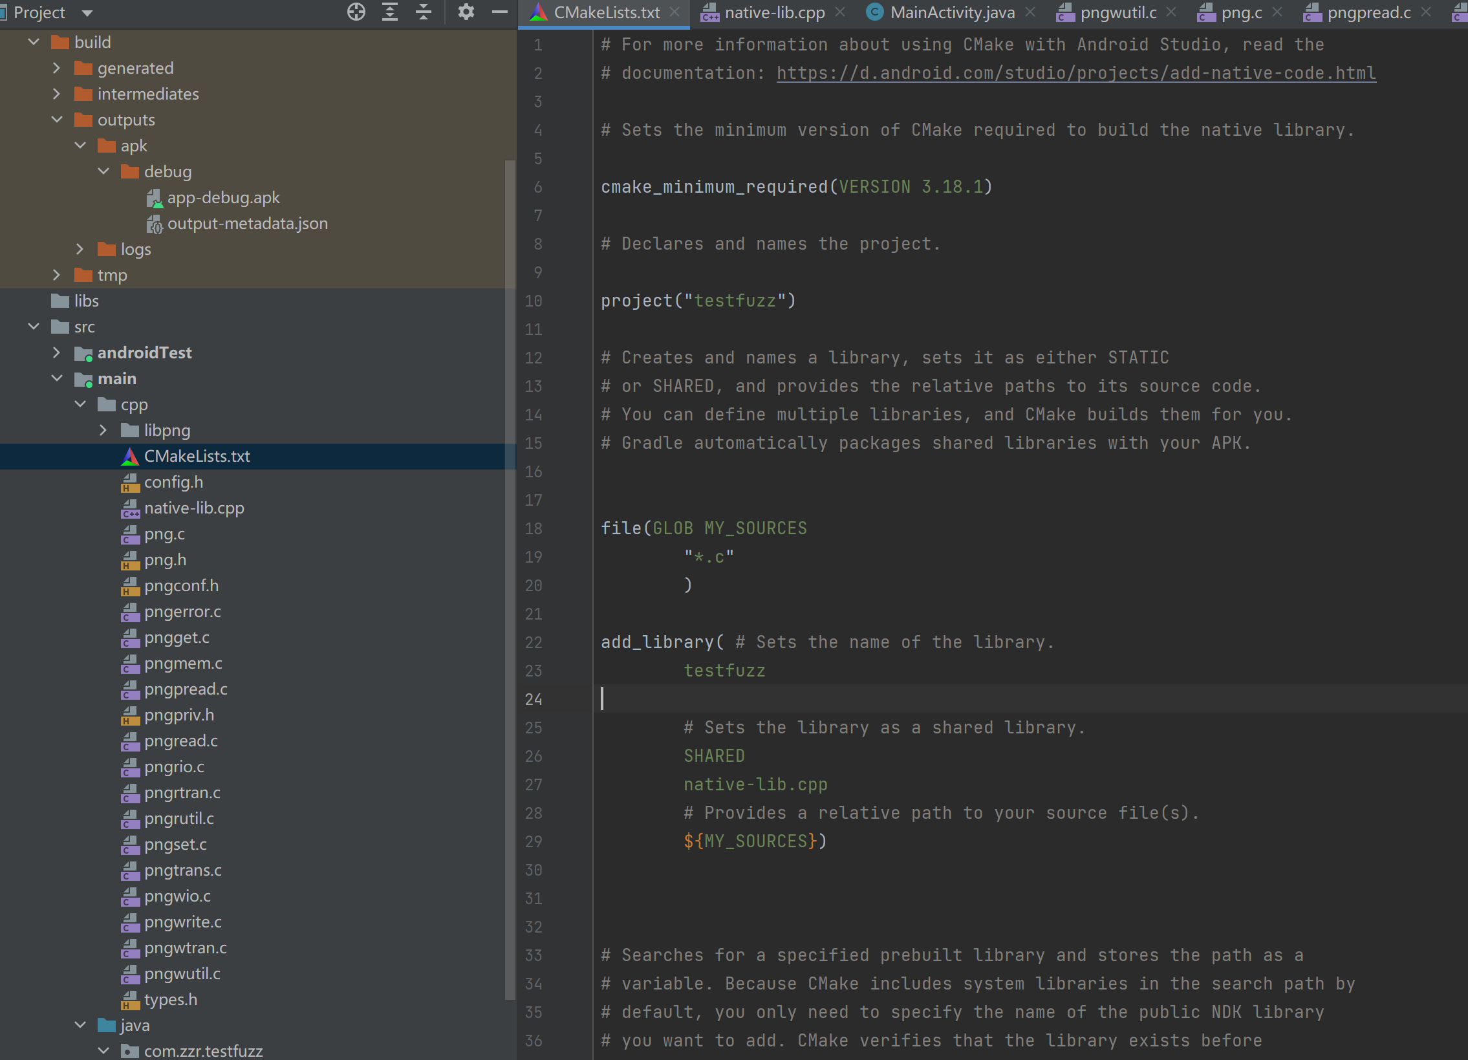Click ${MY_SOURCES} variable on line 29
This screenshot has height=1060, width=1468.
(750, 841)
